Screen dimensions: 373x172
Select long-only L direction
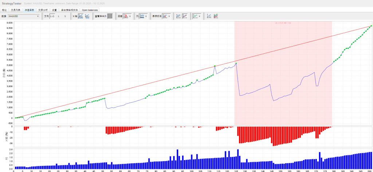click(x=59, y=16)
